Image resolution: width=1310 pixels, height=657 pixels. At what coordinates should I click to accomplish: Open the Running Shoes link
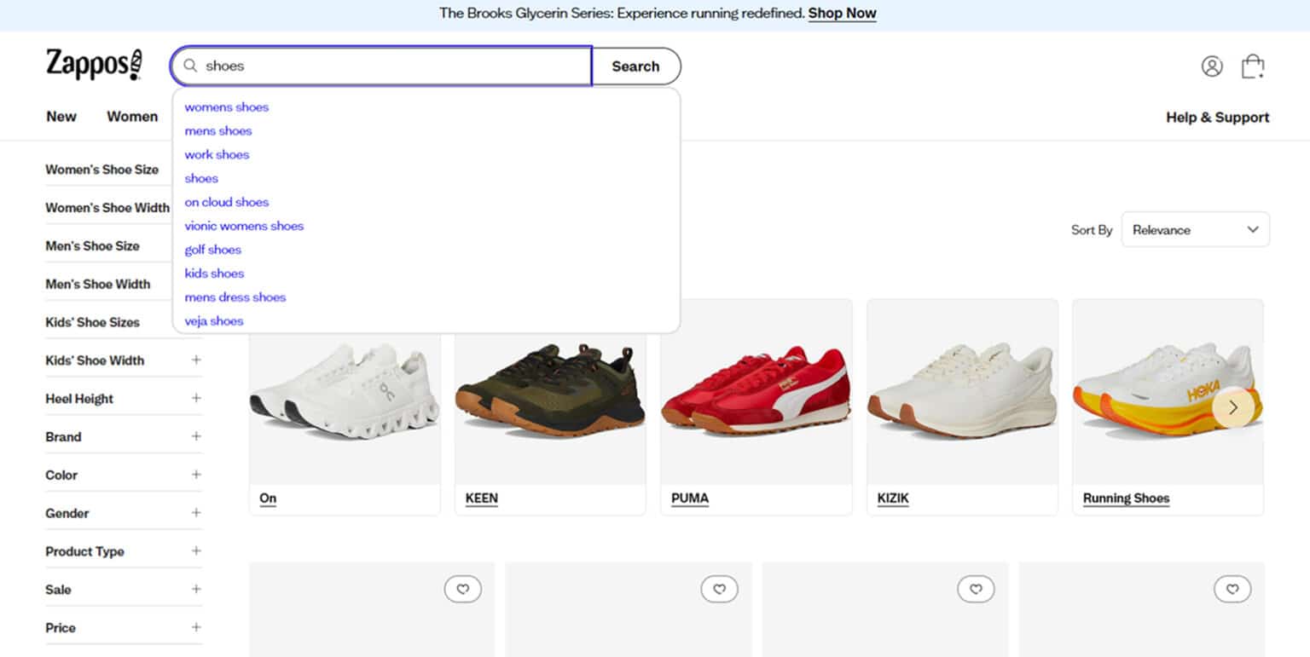coord(1126,499)
